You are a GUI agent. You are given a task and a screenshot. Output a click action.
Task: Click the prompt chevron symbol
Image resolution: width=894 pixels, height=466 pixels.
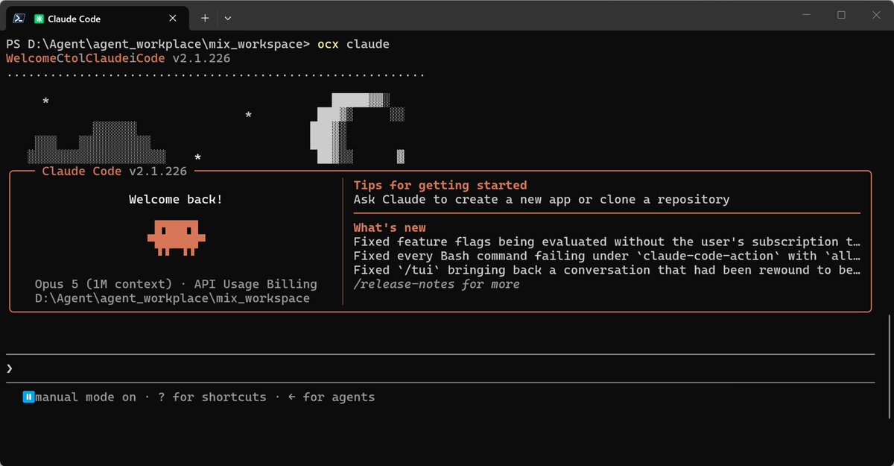pyautogui.click(x=10, y=368)
